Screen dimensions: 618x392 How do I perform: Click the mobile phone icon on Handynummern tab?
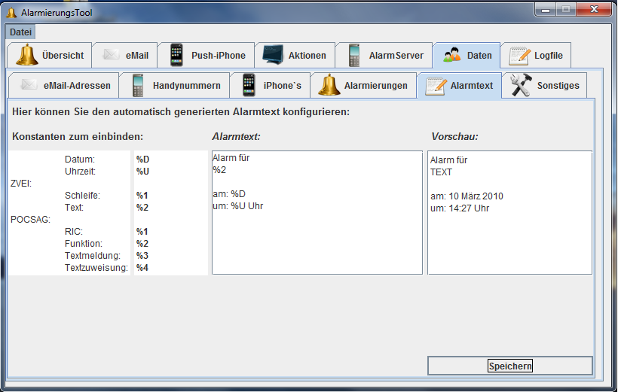click(138, 86)
